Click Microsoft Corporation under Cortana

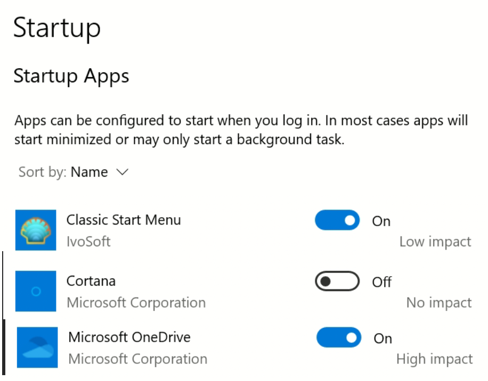pyautogui.click(x=136, y=303)
